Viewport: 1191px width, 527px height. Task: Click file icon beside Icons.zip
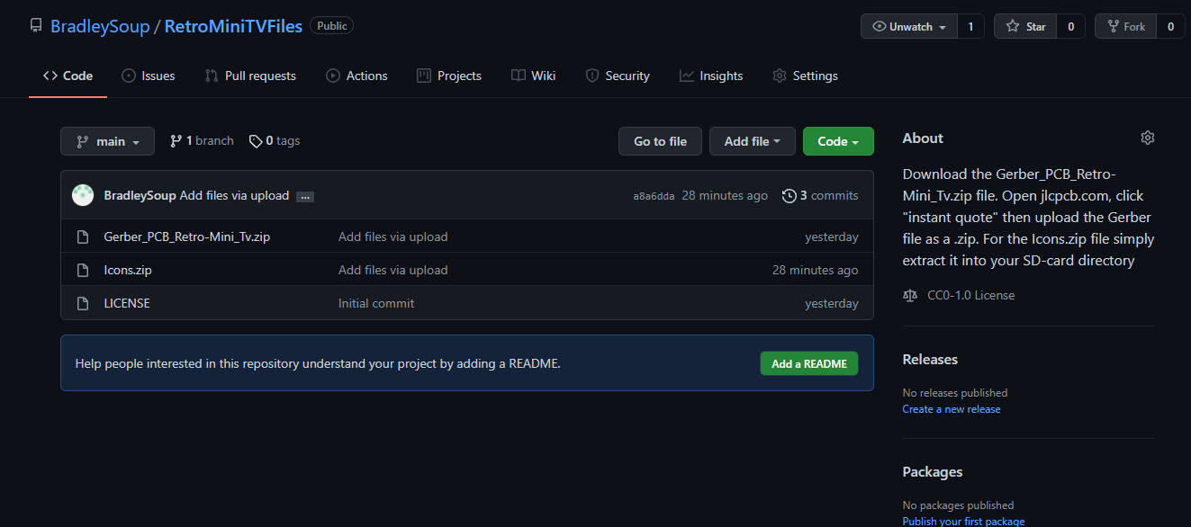[83, 270]
